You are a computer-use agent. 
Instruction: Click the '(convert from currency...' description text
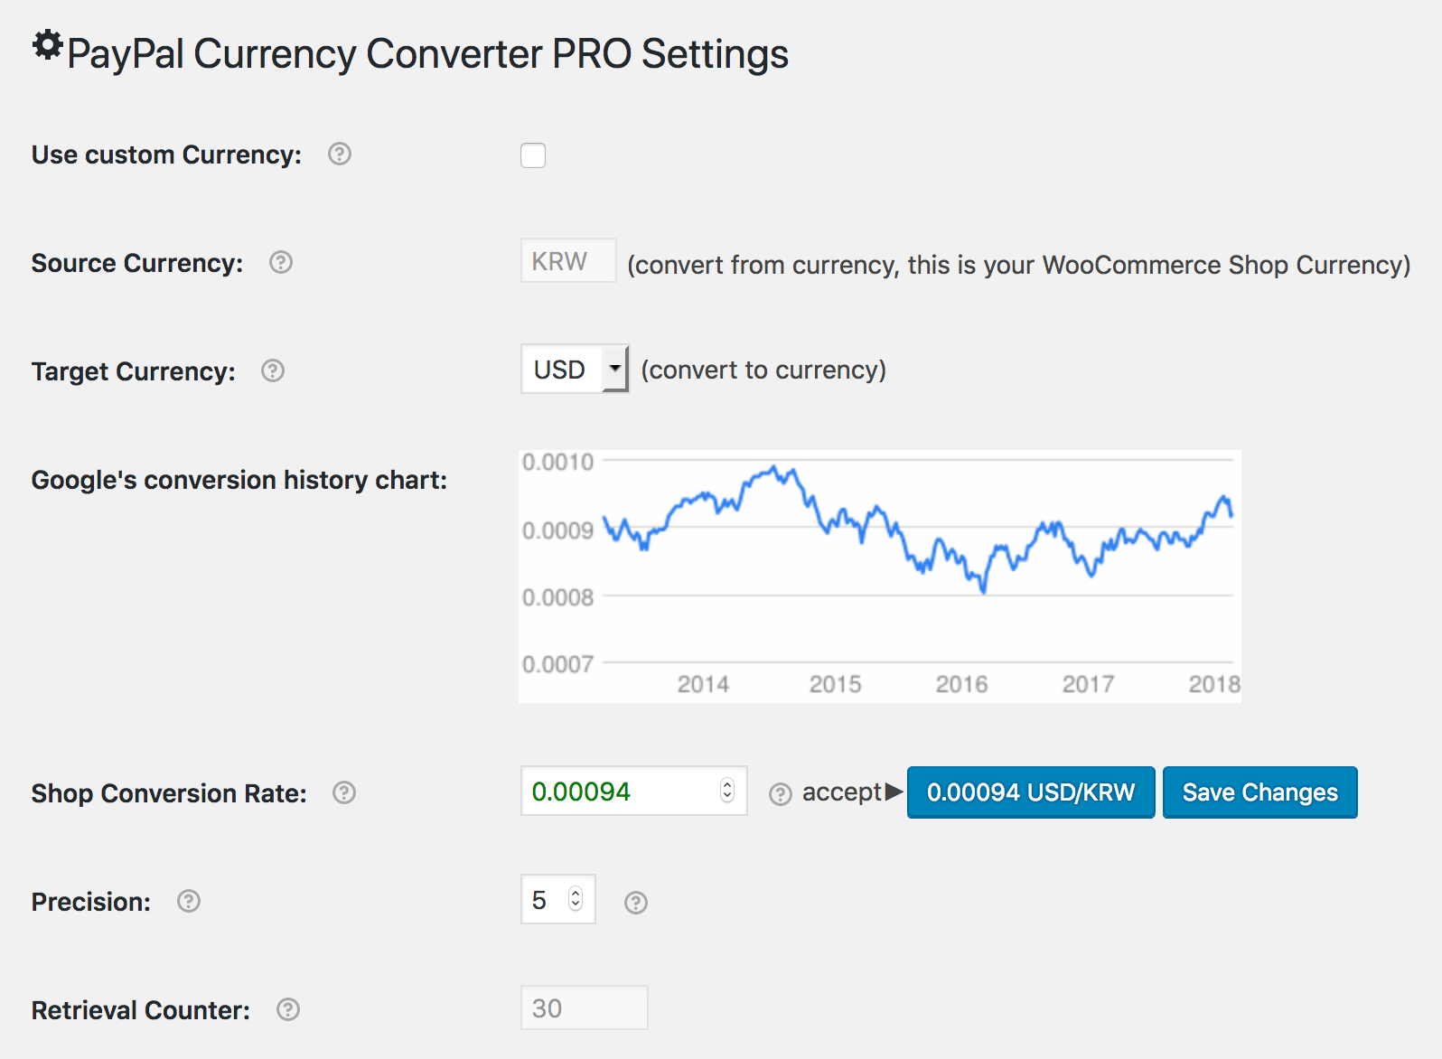(1019, 265)
